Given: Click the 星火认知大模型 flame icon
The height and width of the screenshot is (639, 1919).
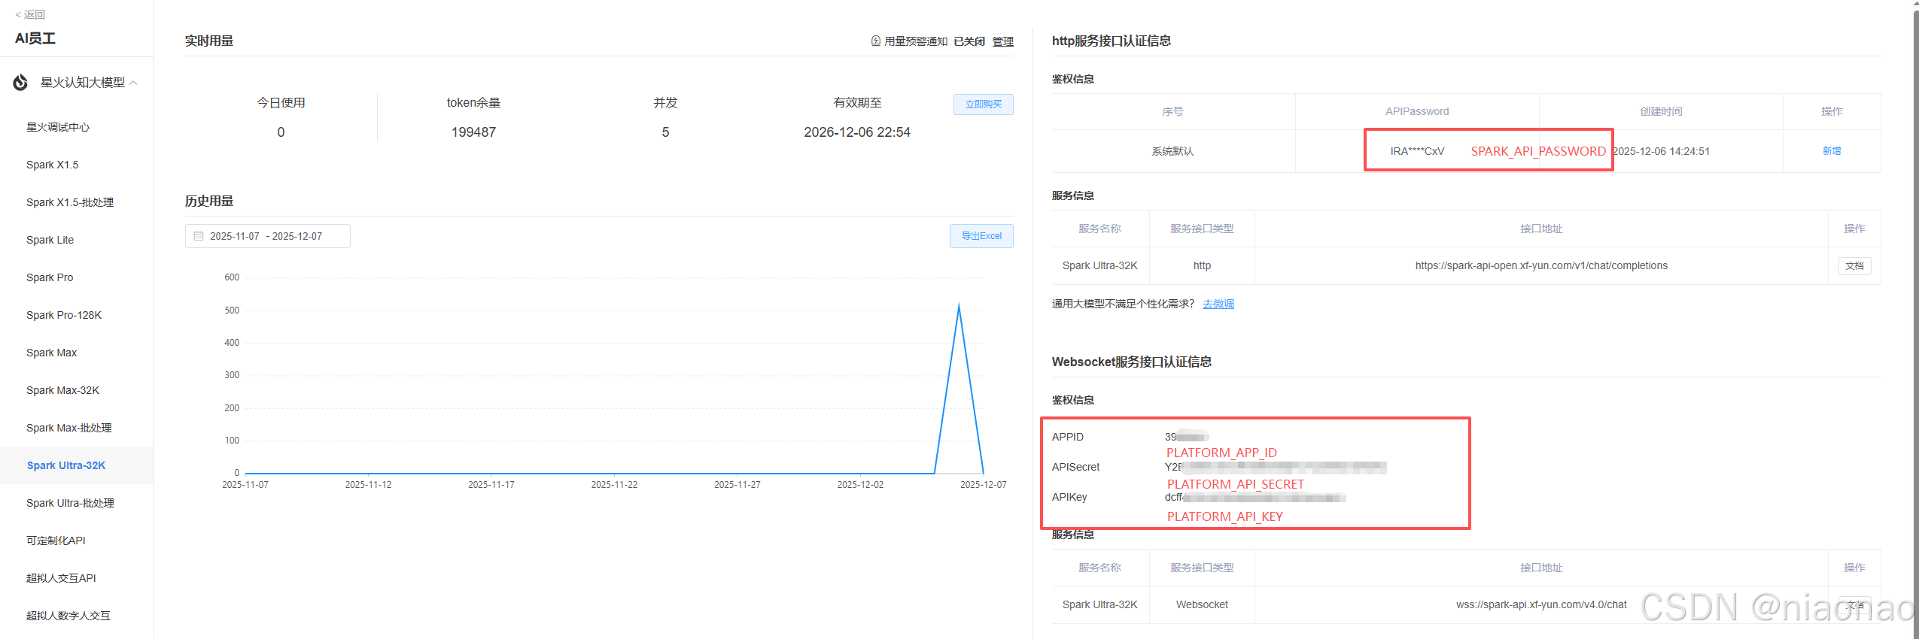Looking at the screenshot, I should [x=20, y=82].
